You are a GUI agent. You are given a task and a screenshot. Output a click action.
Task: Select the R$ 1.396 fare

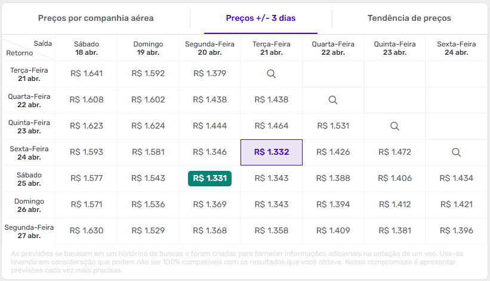456,230
